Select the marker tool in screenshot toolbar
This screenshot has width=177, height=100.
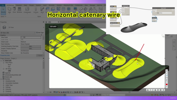pos(167,80)
